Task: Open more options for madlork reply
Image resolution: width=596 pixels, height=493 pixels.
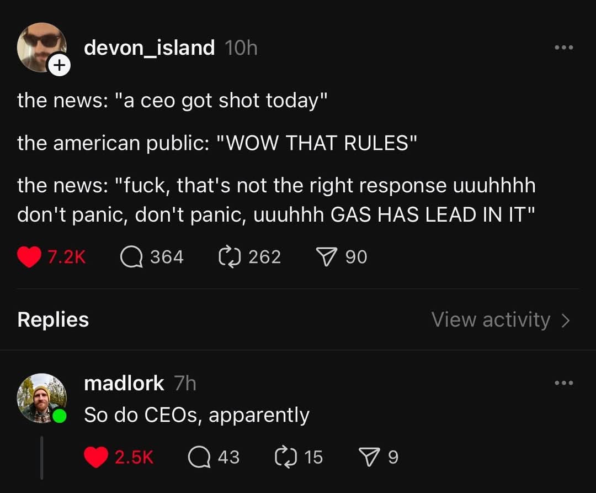Action: pyautogui.click(x=564, y=382)
